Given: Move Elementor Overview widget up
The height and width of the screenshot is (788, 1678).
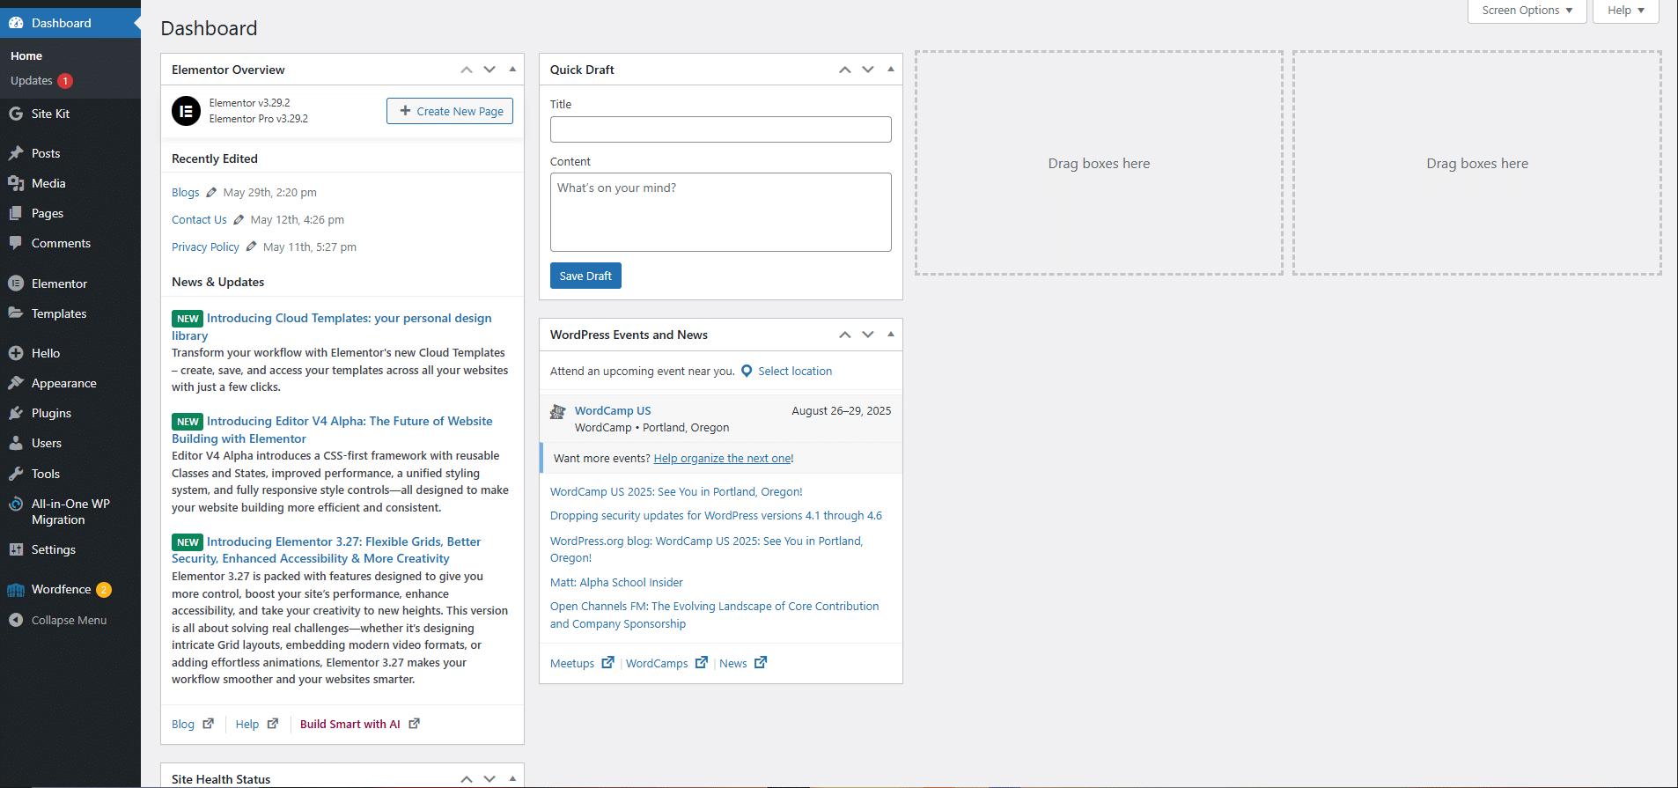Looking at the screenshot, I should pyautogui.click(x=467, y=70).
